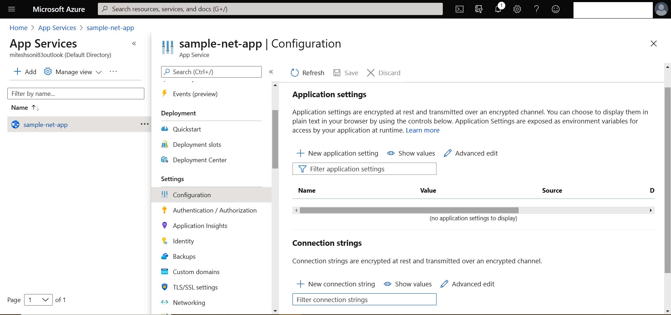Click the Refresh configuration button

pos(308,73)
